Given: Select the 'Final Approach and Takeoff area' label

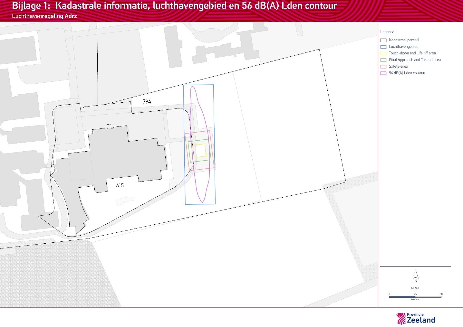Looking at the screenshot, I should point(414,60).
